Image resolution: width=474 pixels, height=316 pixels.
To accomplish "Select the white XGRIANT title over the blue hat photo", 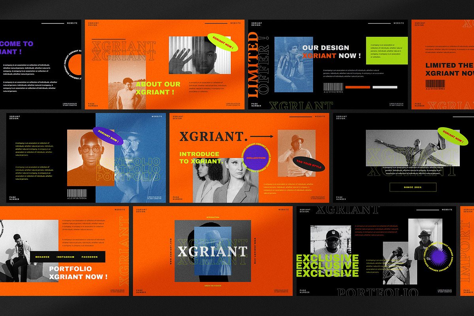I will [213, 252].
